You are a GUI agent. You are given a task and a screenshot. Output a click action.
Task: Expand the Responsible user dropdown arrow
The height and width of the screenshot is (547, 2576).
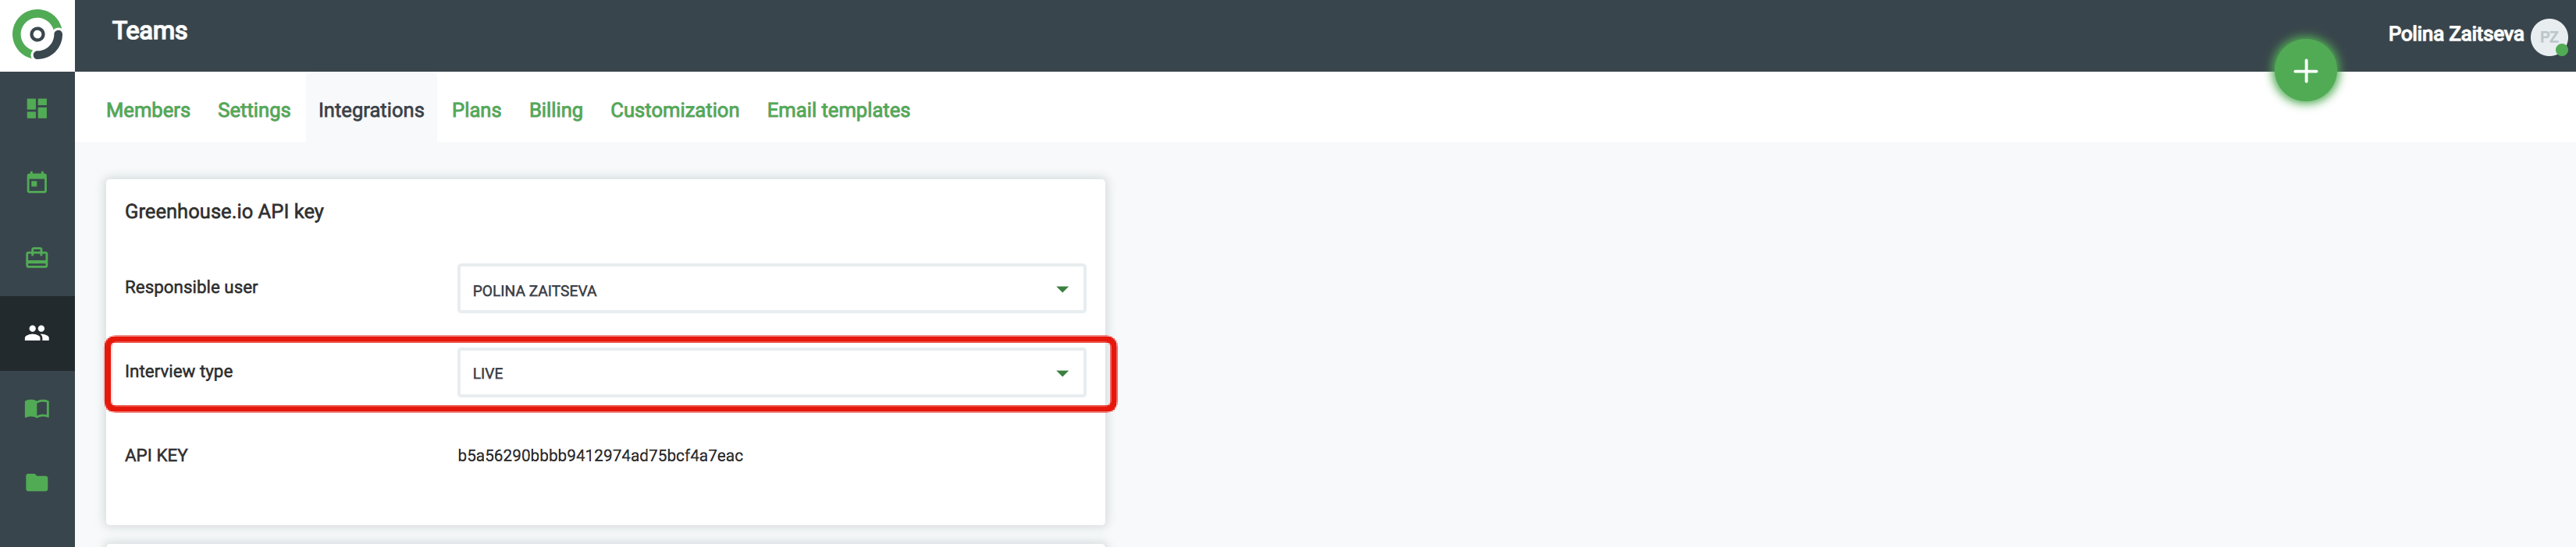1062,289
